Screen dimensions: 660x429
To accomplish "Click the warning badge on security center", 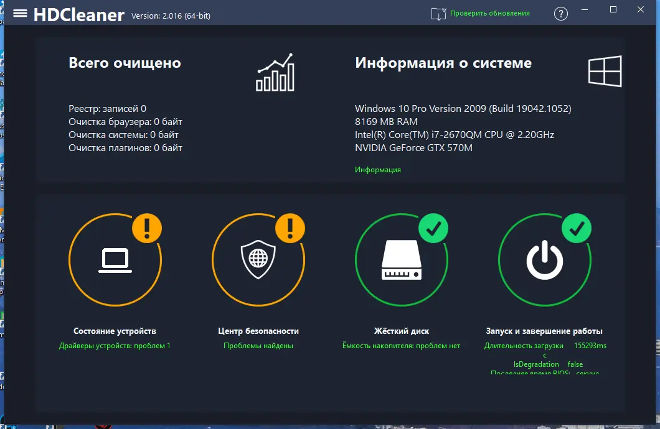I will point(290,228).
